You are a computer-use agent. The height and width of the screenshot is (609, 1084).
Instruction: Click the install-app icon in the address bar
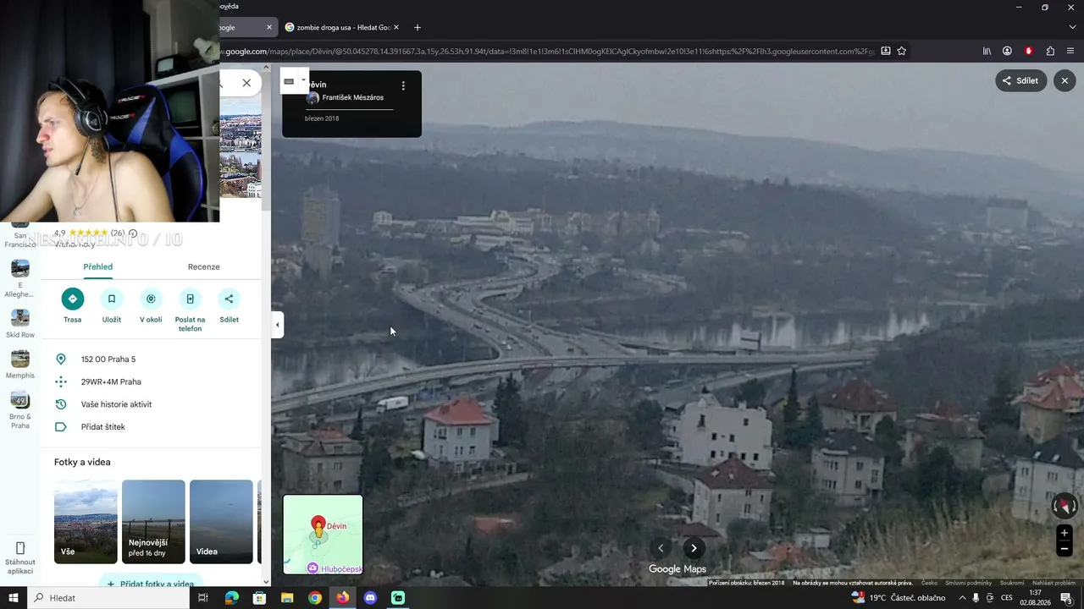click(886, 51)
